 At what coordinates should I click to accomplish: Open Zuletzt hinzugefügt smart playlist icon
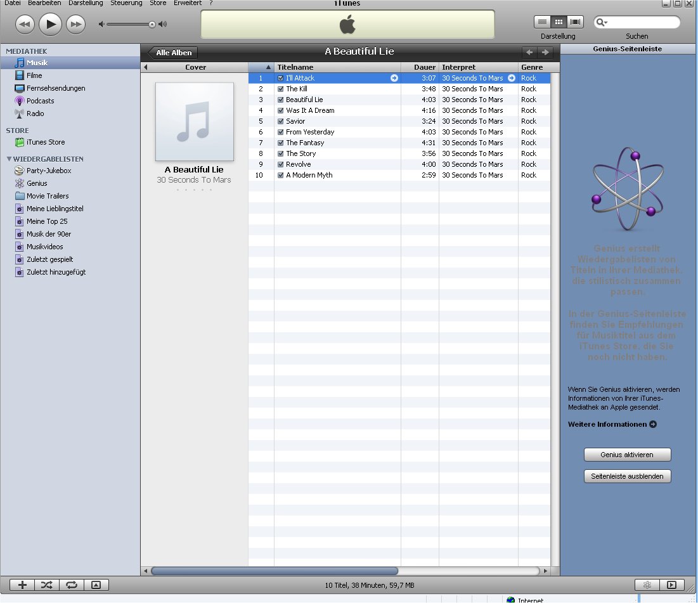coord(19,272)
